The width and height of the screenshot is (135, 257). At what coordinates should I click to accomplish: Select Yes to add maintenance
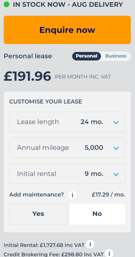[x=38, y=214]
